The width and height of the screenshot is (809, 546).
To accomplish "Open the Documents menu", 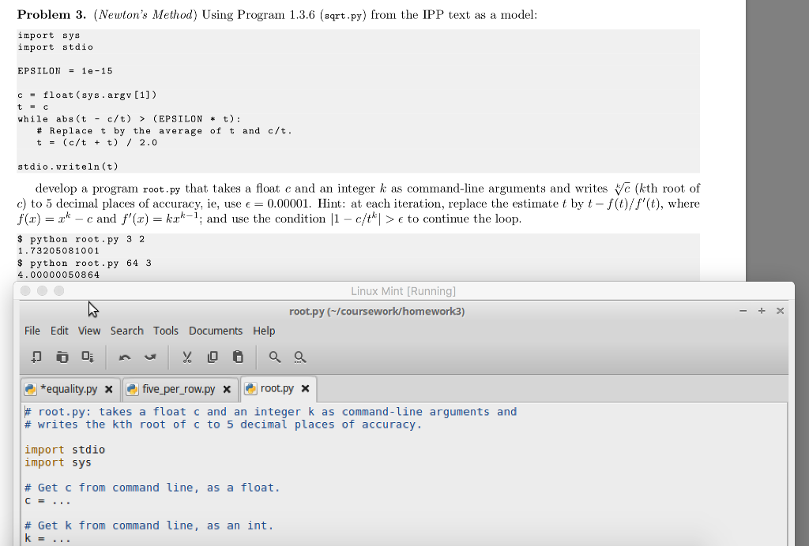I will coord(216,331).
